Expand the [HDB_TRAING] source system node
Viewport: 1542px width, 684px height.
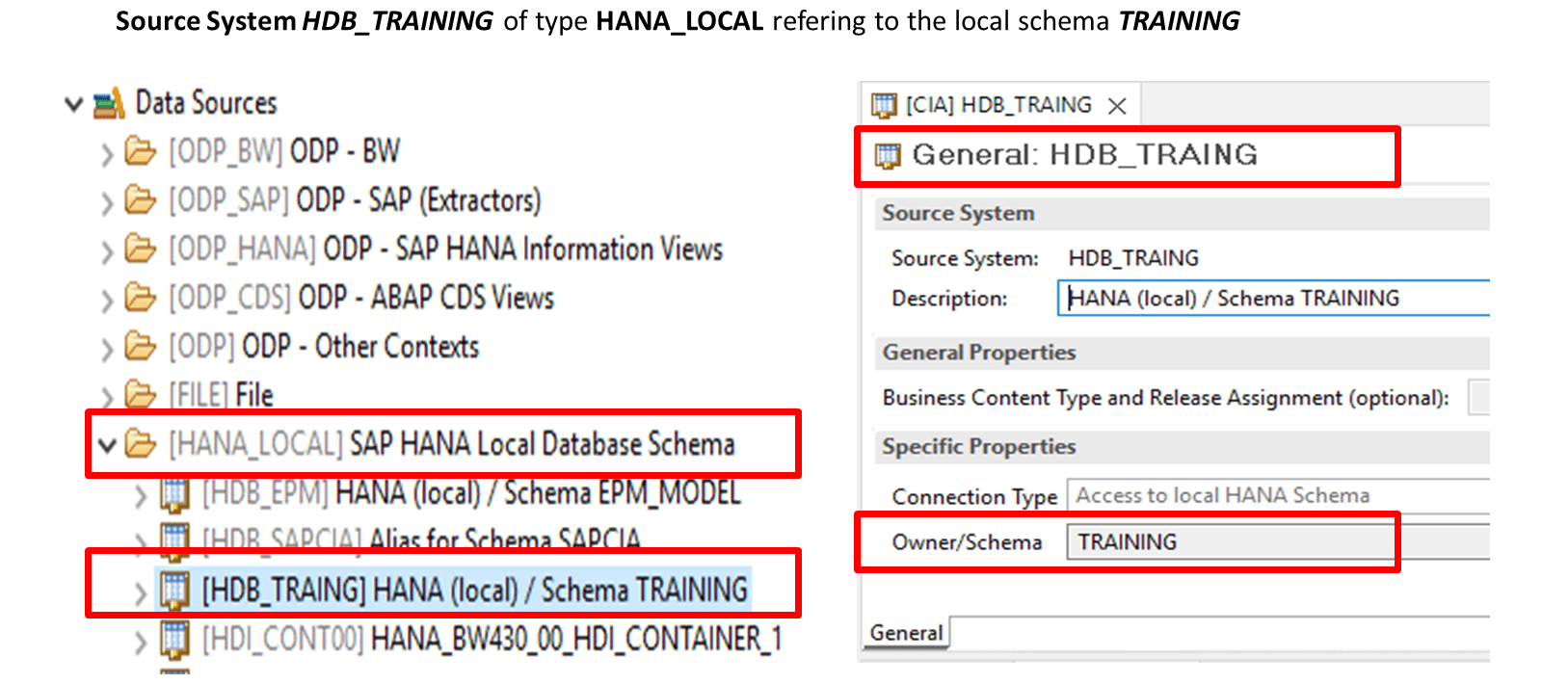[141, 592]
